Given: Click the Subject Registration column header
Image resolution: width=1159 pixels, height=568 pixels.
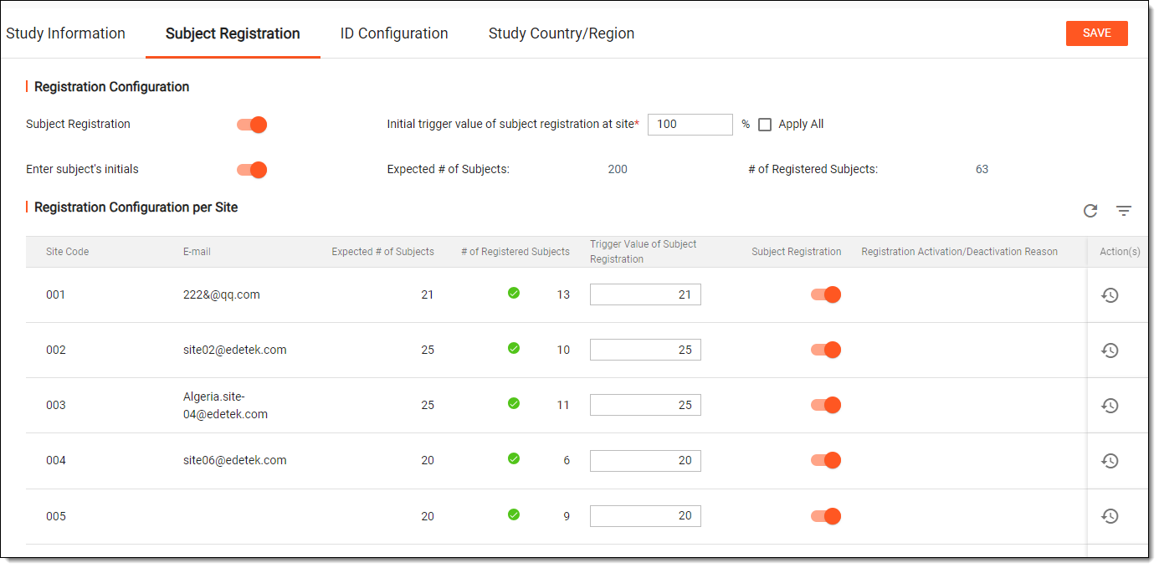Looking at the screenshot, I should 797,252.
